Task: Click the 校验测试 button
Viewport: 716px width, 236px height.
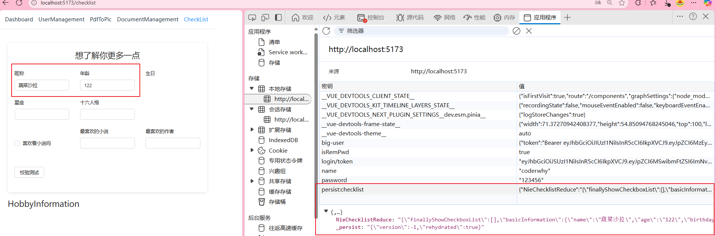Action: point(29,172)
